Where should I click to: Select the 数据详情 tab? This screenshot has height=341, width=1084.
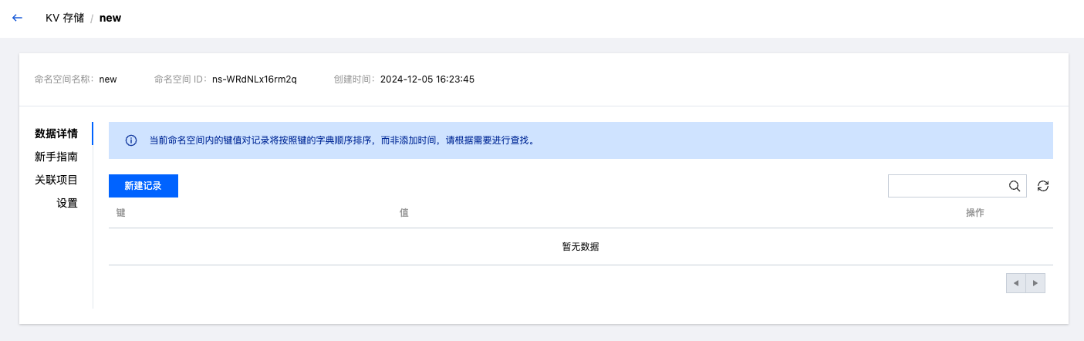point(56,133)
